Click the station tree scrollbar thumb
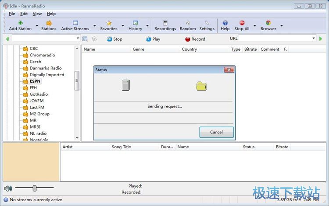The height and width of the screenshot is (206, 329). coord(77,80)
